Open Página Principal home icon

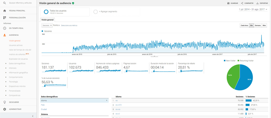pos(5,11)
